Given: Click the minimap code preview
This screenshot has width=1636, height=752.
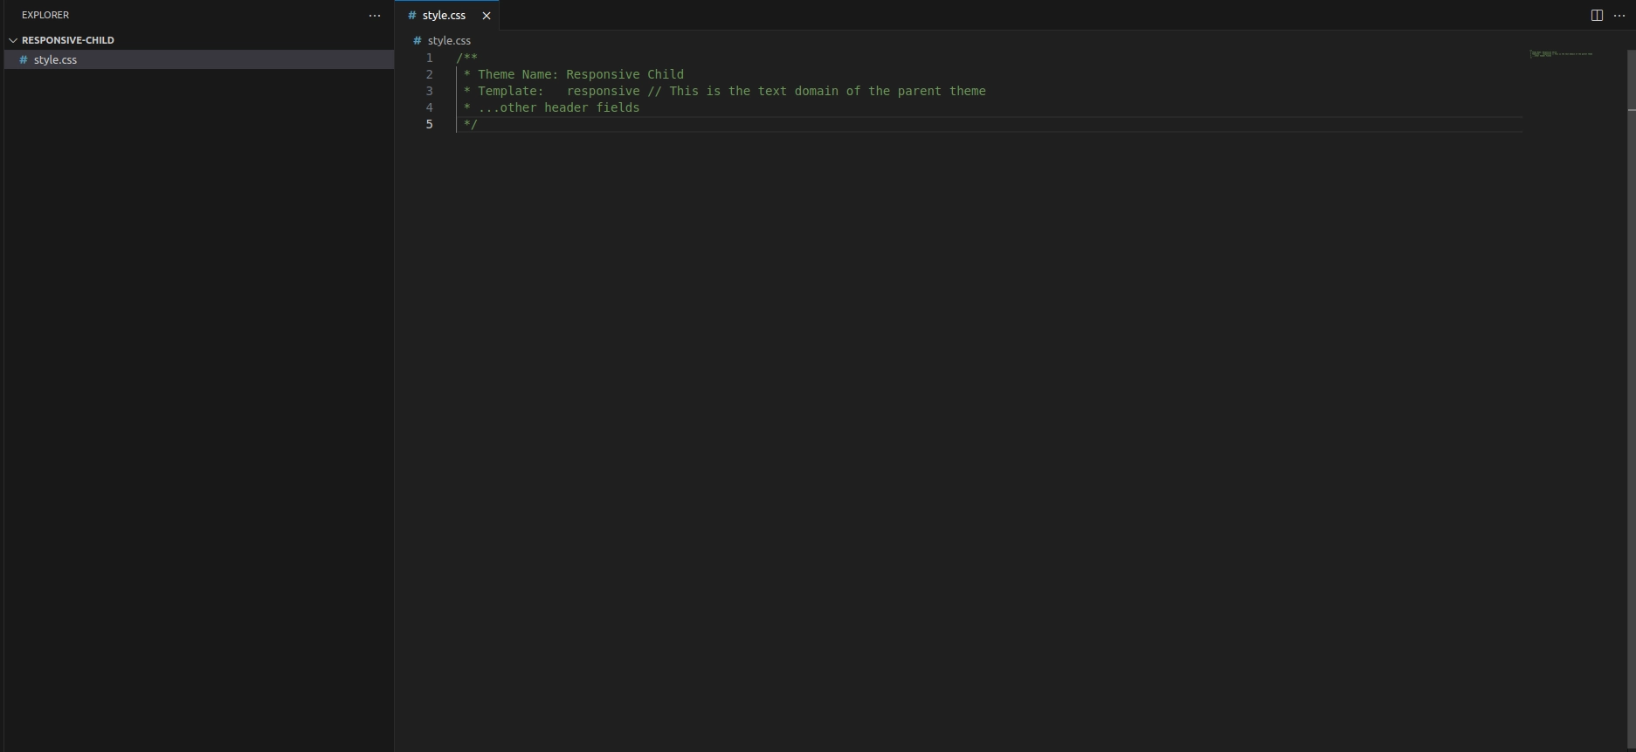Looking at the screenshot, I should 1561,54.
